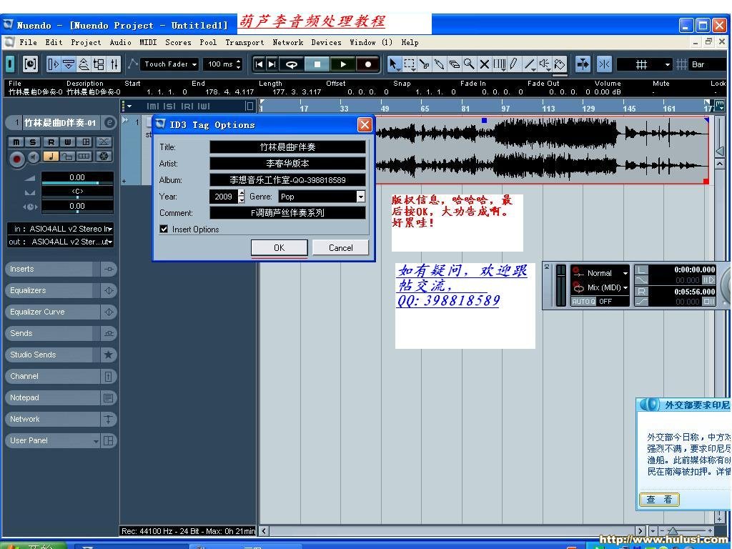This screenshot has height=549, width=732.
Task: Toggle Musical timebase note button
Action: click(x=51, y=157)
